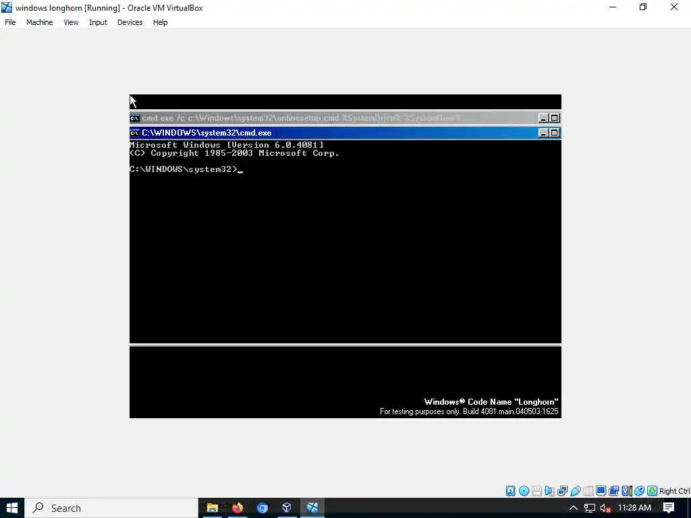Image resolution: width=691 pixels, height=518 pixels.
Task: Open the blue Chromium browser taskbar icon
Action: coord(262,508)
